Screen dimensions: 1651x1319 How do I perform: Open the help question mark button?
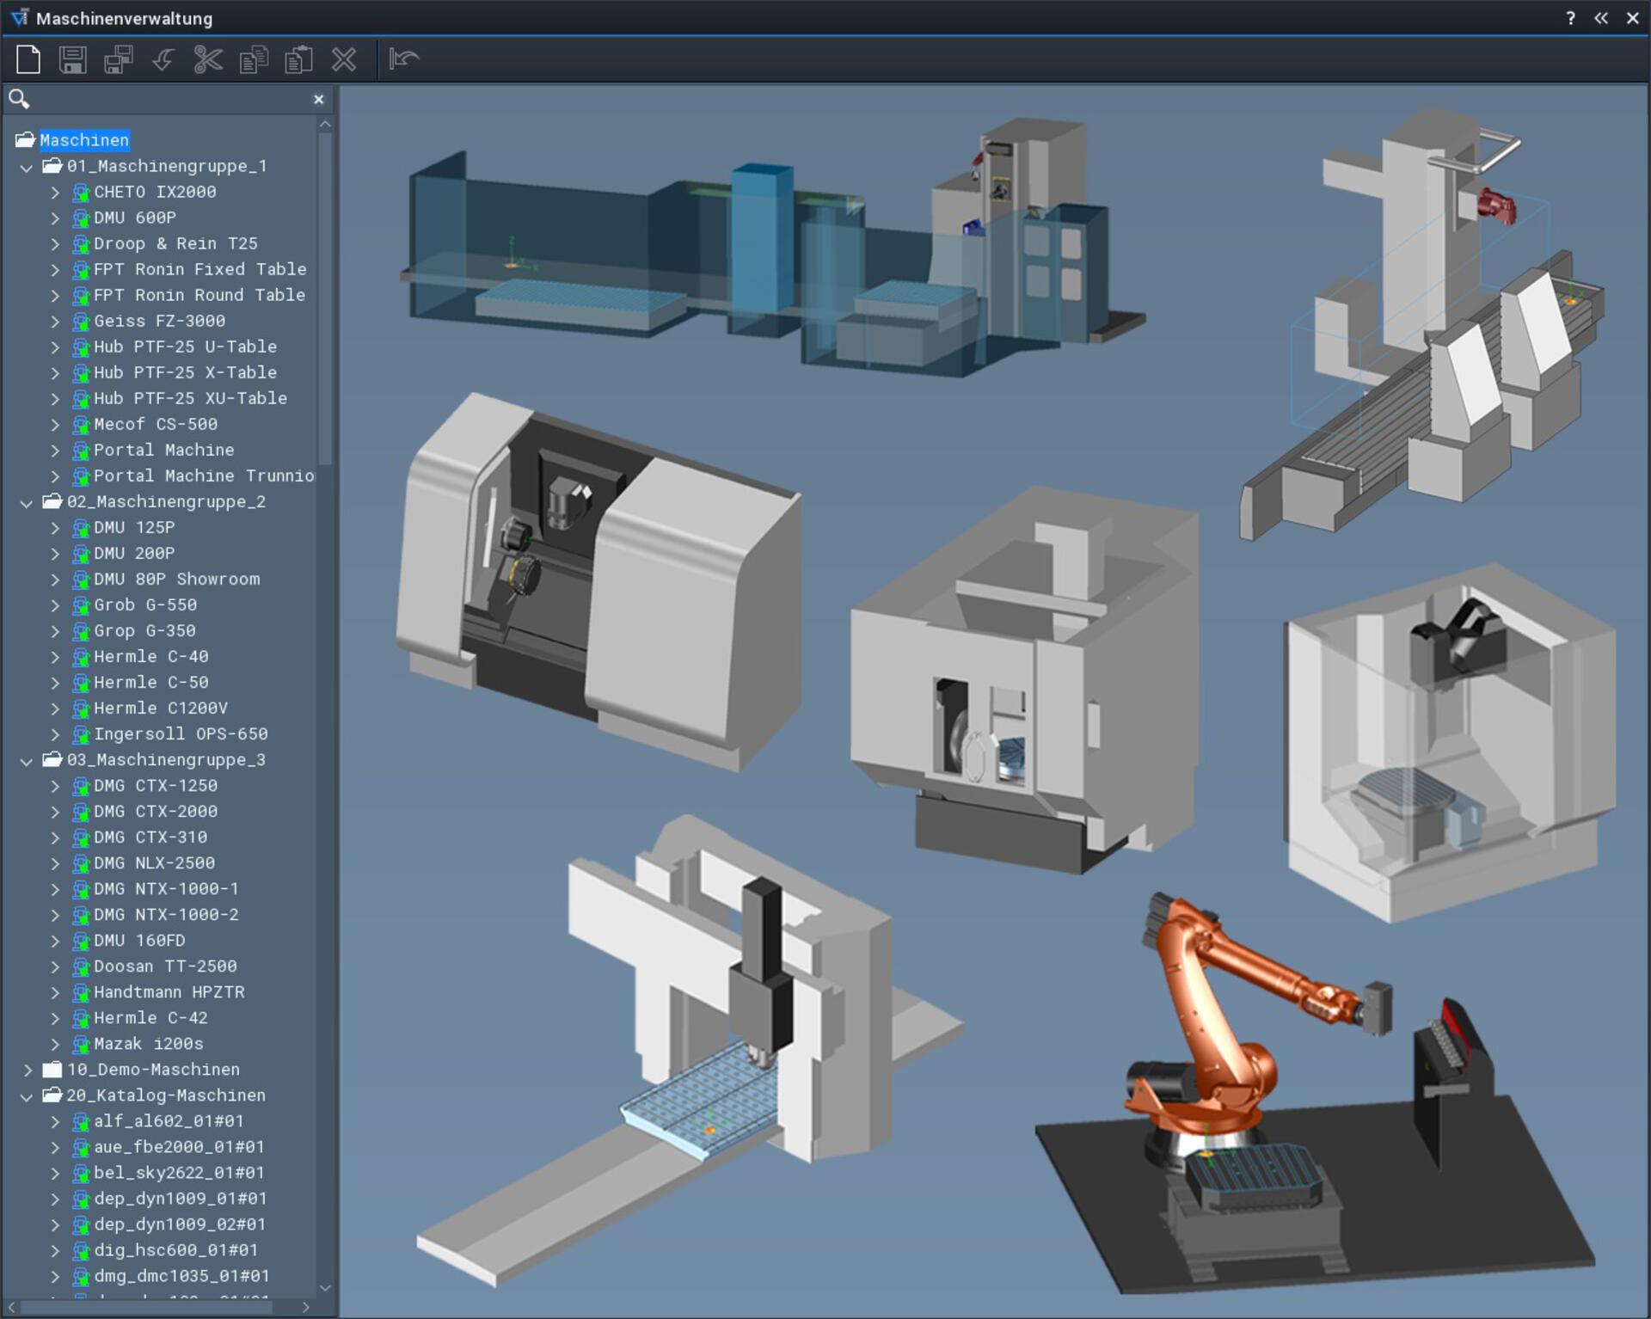point(1570,18)
